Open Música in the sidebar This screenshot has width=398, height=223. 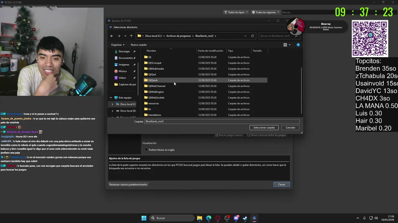pyautogui.click(x=123, y=71)
